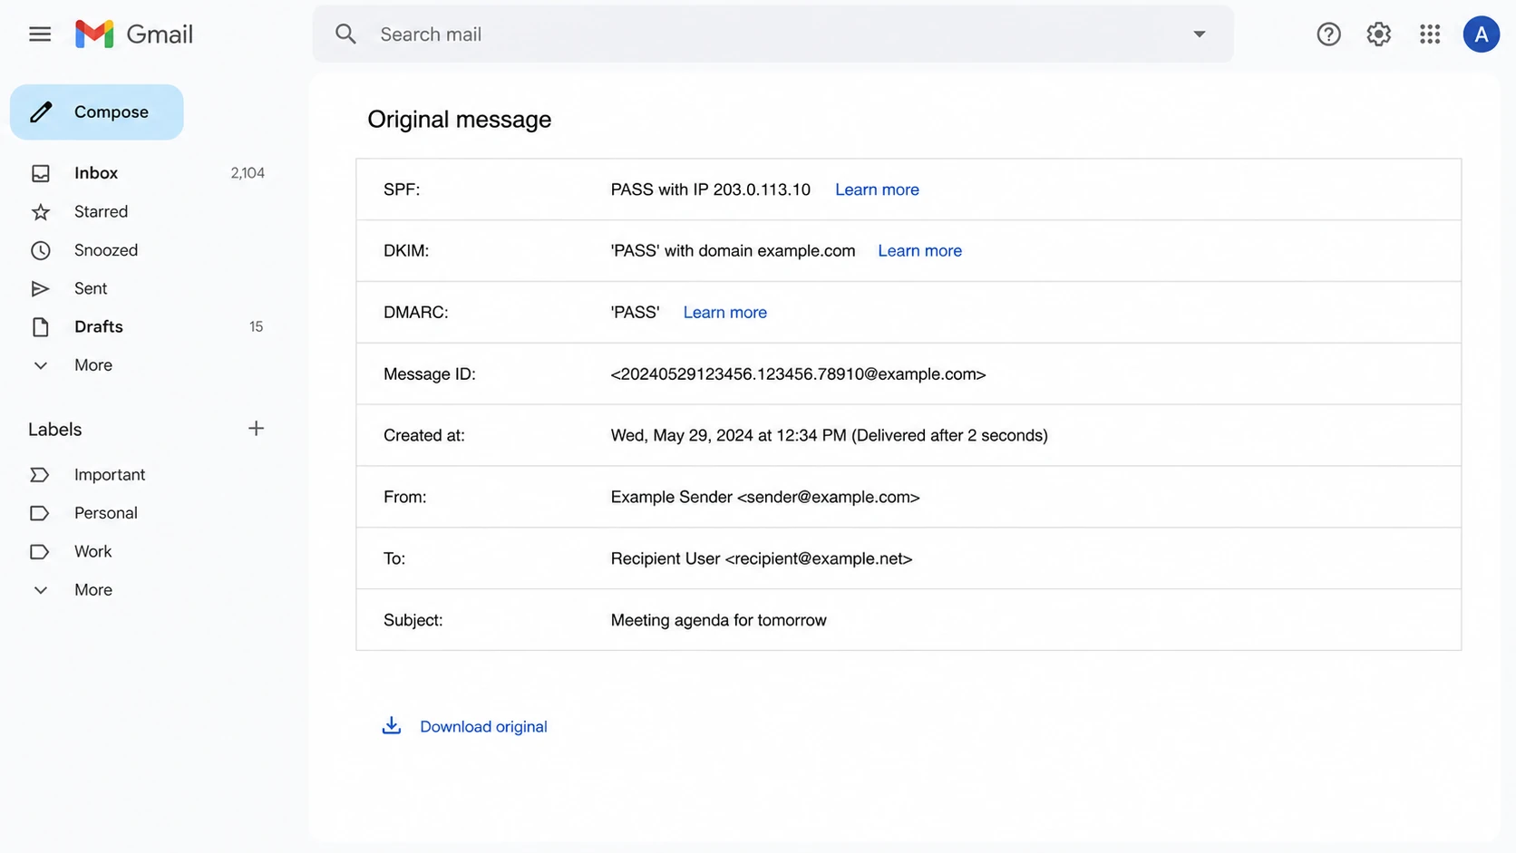Open the Starred folder
Image resolution: width=1516 pixels, height=853 pixels.
pyautogui.click(x=101, y=211)
